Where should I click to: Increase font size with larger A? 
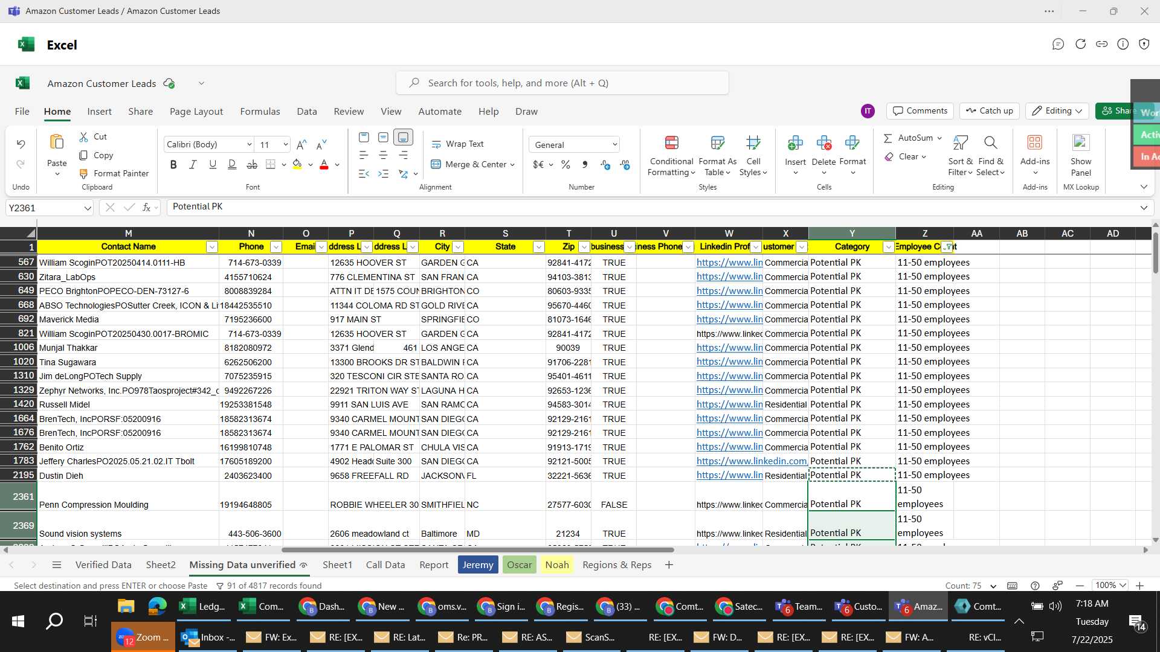tap(301, 144)
